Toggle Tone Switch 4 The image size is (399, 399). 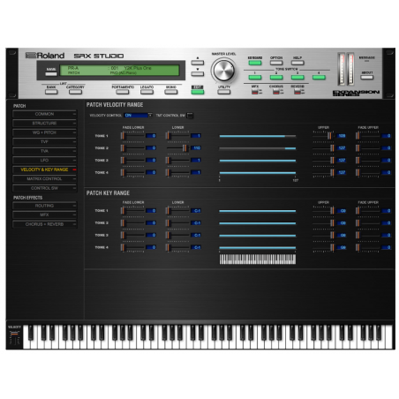319,78
